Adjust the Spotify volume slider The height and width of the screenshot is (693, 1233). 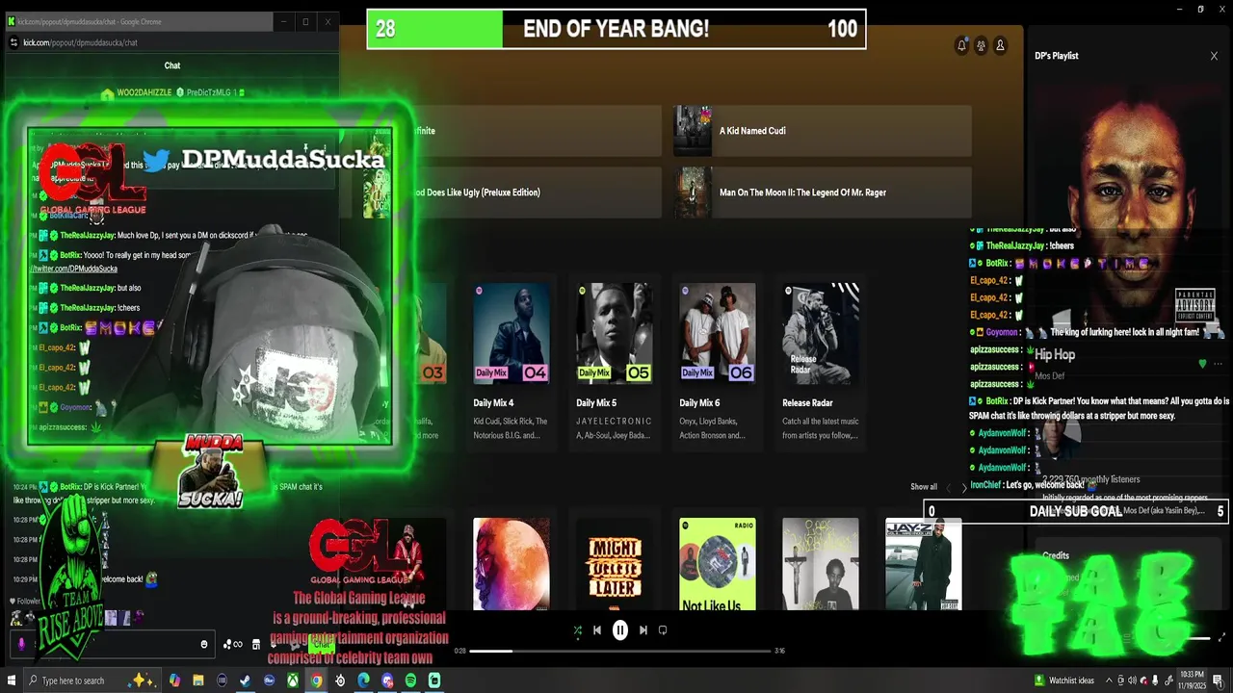(1199, 638)
